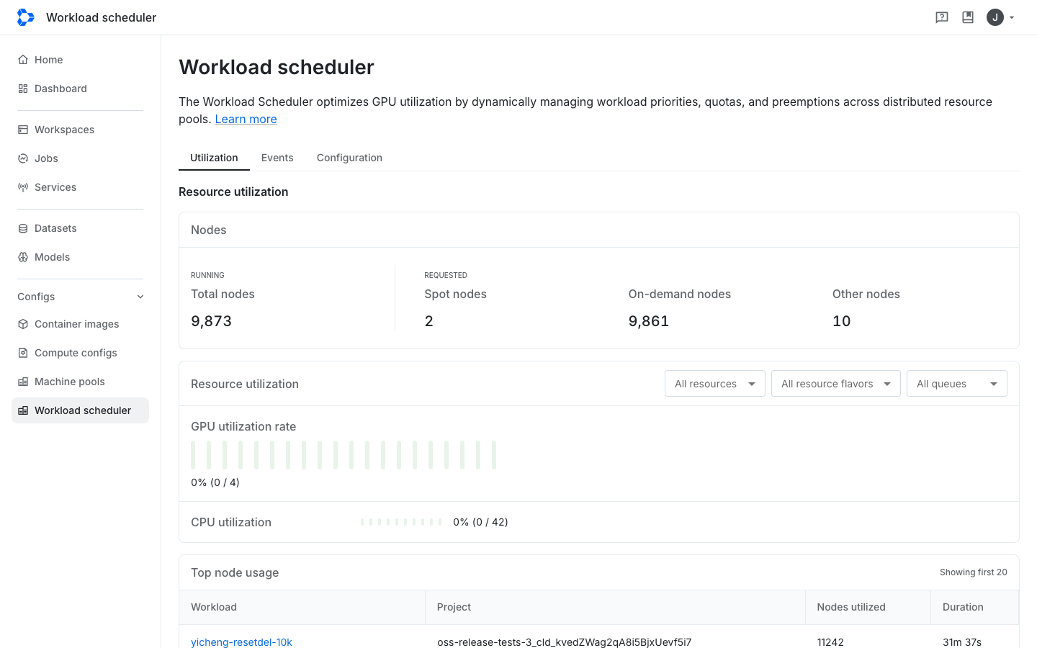Follow the Learn more link
Image resolution: width=1037 pixels, height=648 pixels.
pos(246,119)
